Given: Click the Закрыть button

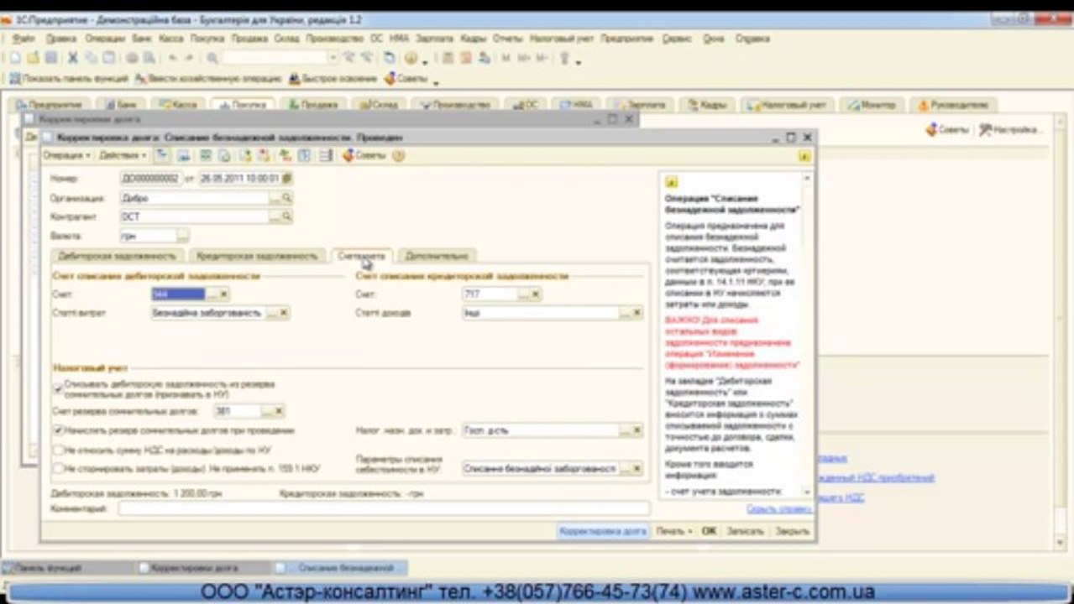Looking at the screenshot, I should click(x=792, y=531).
